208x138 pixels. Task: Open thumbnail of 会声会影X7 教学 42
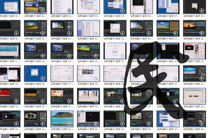tap(35, 119)
